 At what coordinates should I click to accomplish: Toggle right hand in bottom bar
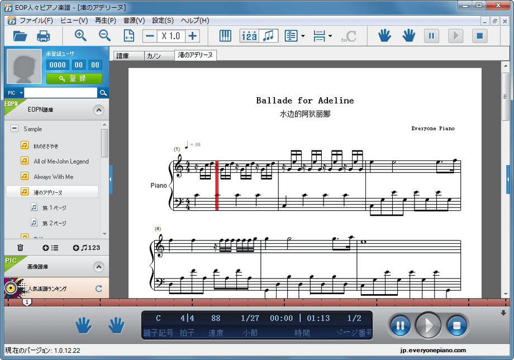coord(116,325)
